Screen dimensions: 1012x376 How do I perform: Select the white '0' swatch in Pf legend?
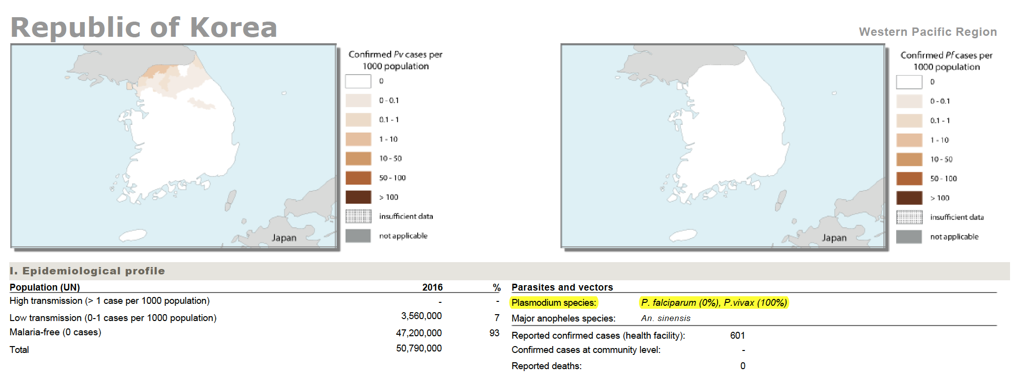coord(909,82)
